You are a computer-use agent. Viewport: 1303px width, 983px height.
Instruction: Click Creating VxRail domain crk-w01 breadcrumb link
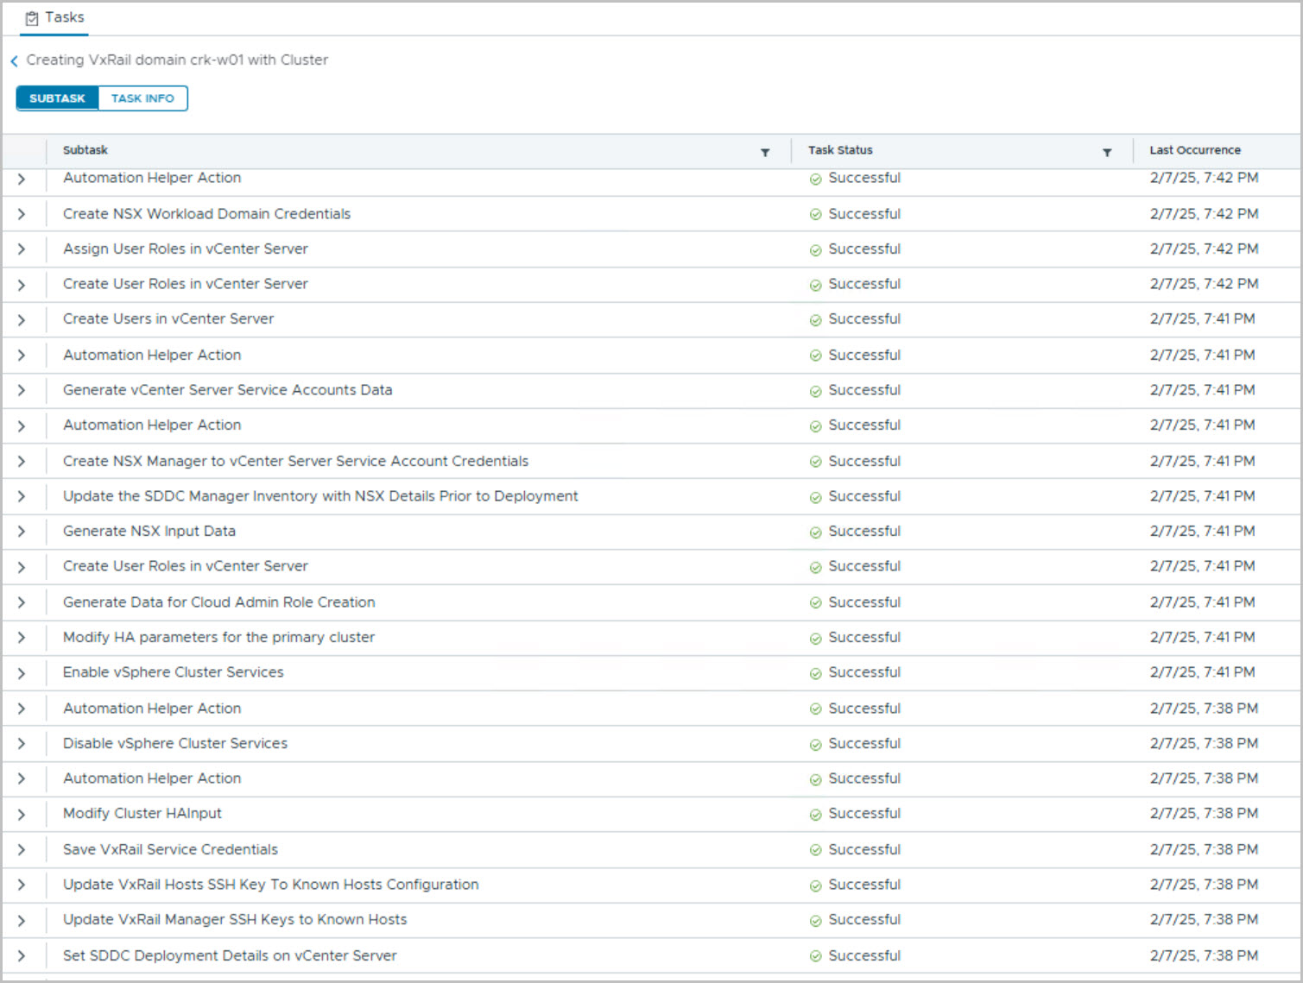coord(177,60)
